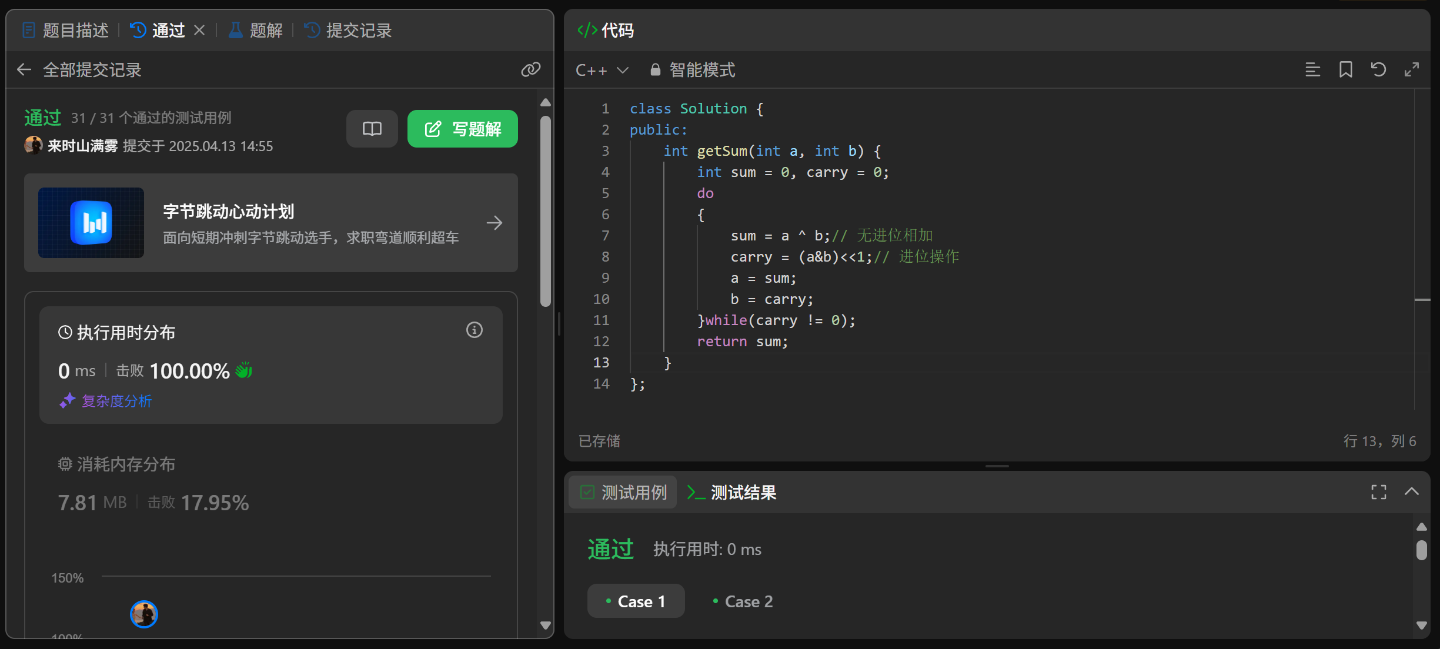Go back with the left arrow icon
Viewport: 1440px width, 649px height.
(24, 70)
